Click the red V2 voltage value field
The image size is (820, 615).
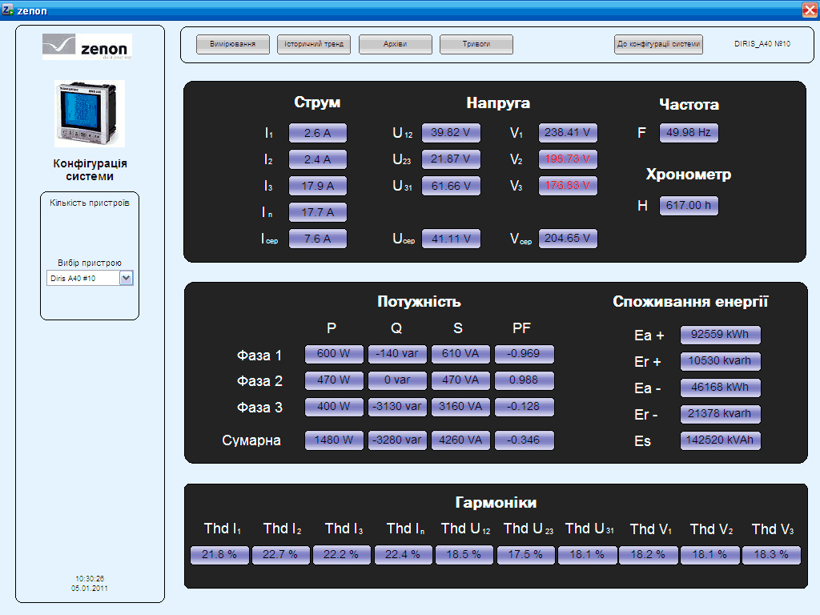coord(568,159)
